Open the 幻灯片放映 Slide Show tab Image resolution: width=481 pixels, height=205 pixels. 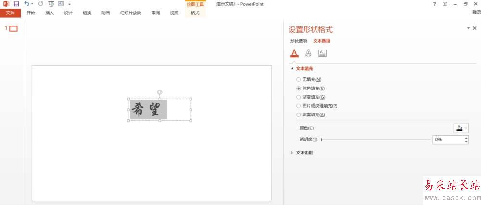pos(131,13)
